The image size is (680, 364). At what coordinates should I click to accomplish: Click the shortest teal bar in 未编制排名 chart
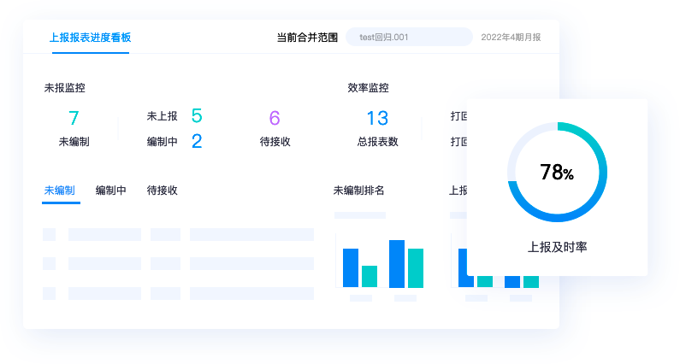click(370, 276)
